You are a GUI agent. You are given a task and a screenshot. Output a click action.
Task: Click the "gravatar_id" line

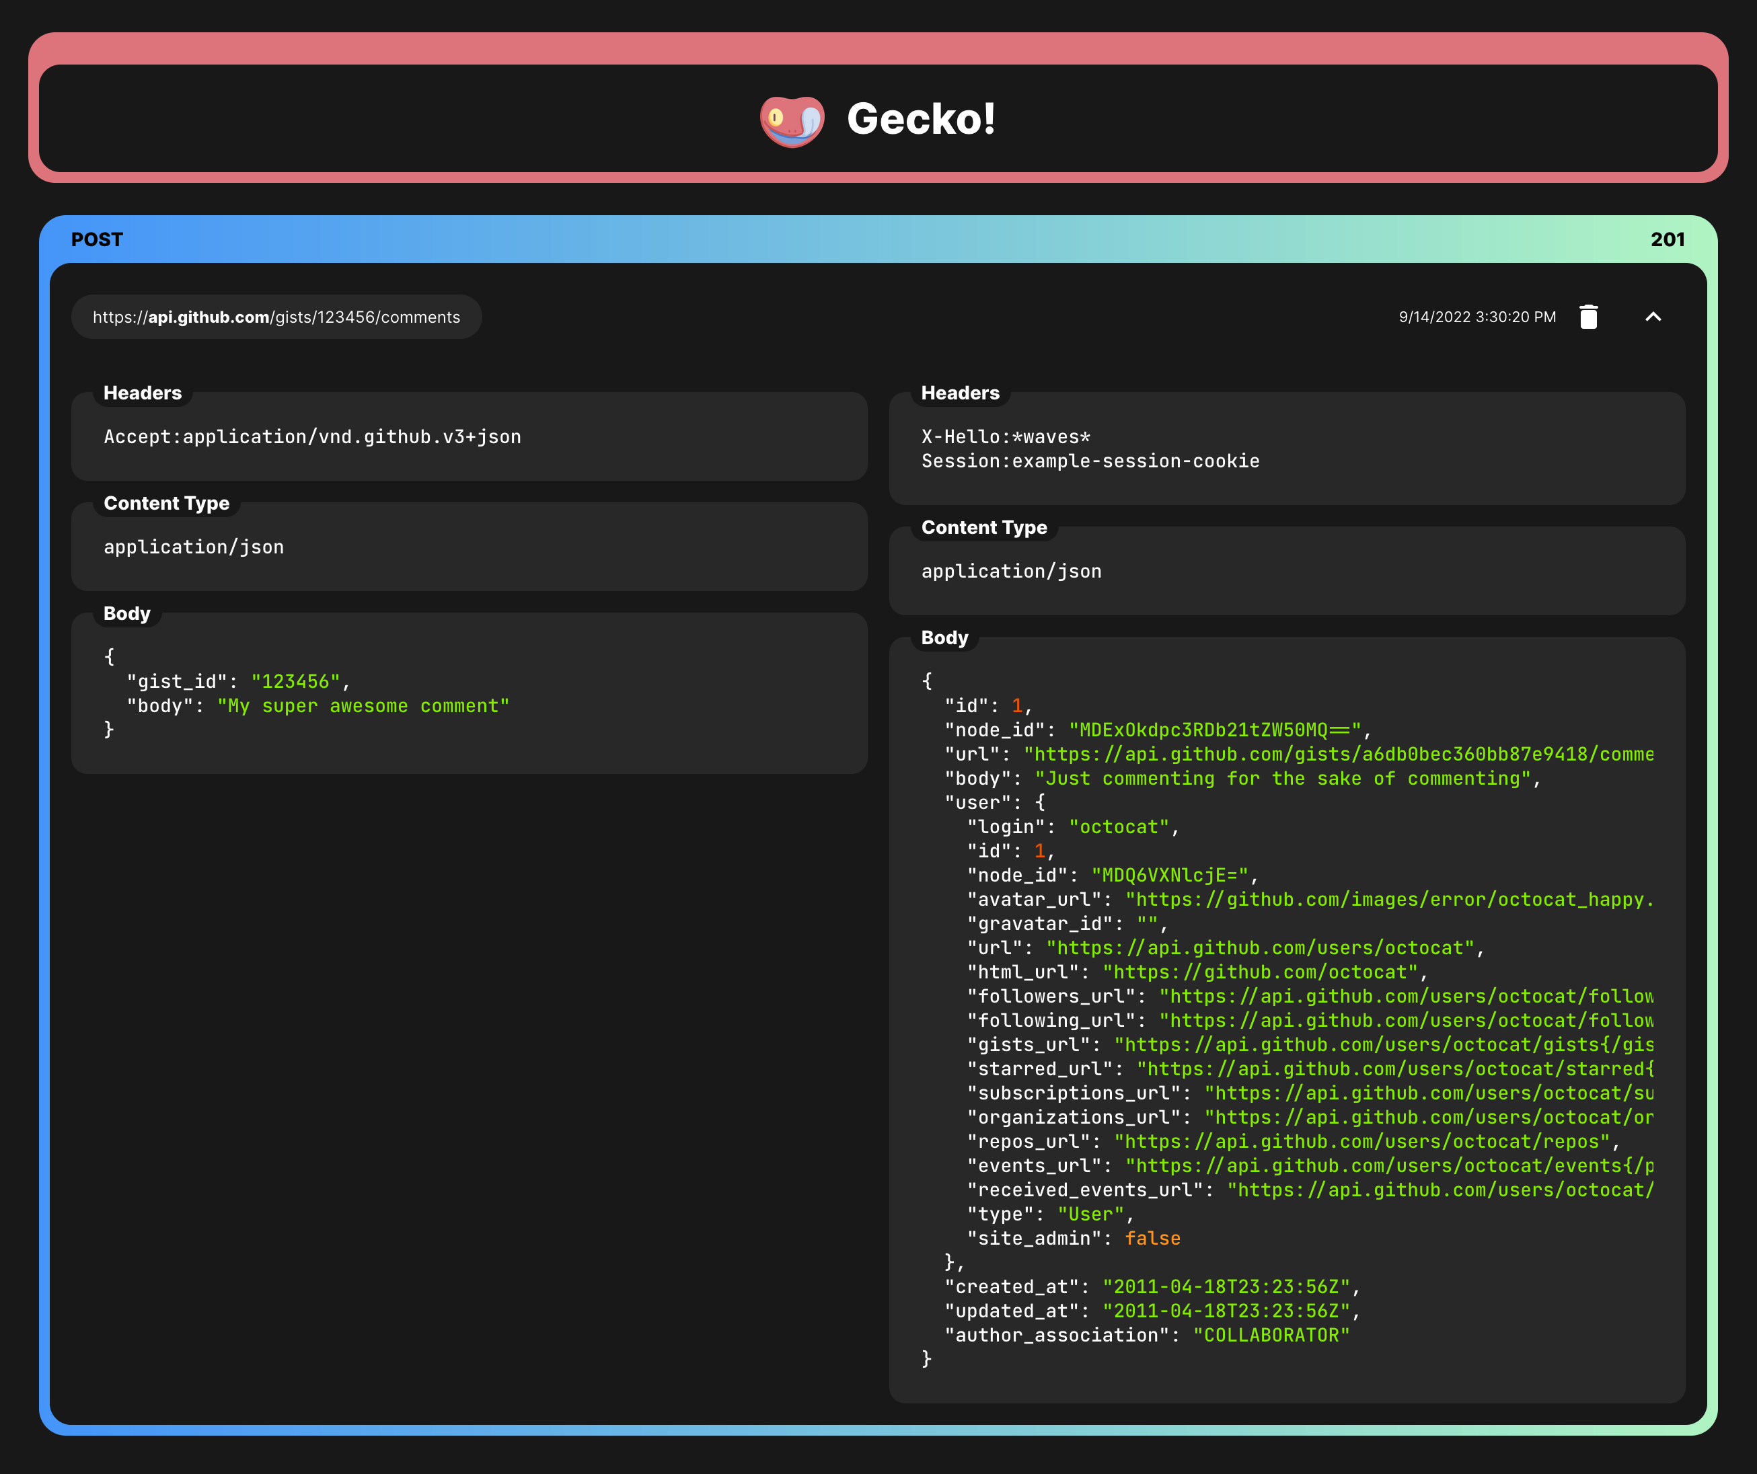pyautogui.click(x=1068, y=923)
